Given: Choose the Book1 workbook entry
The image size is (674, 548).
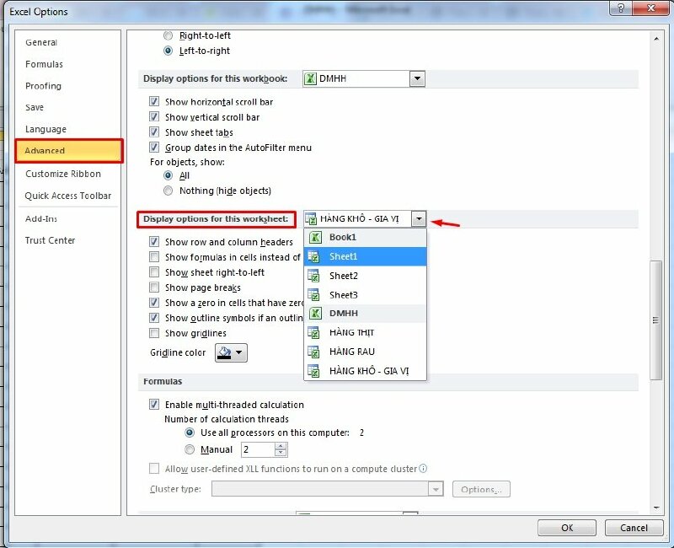Looking at the screenshot, I should pyautogui.click(x=362, y=237).
